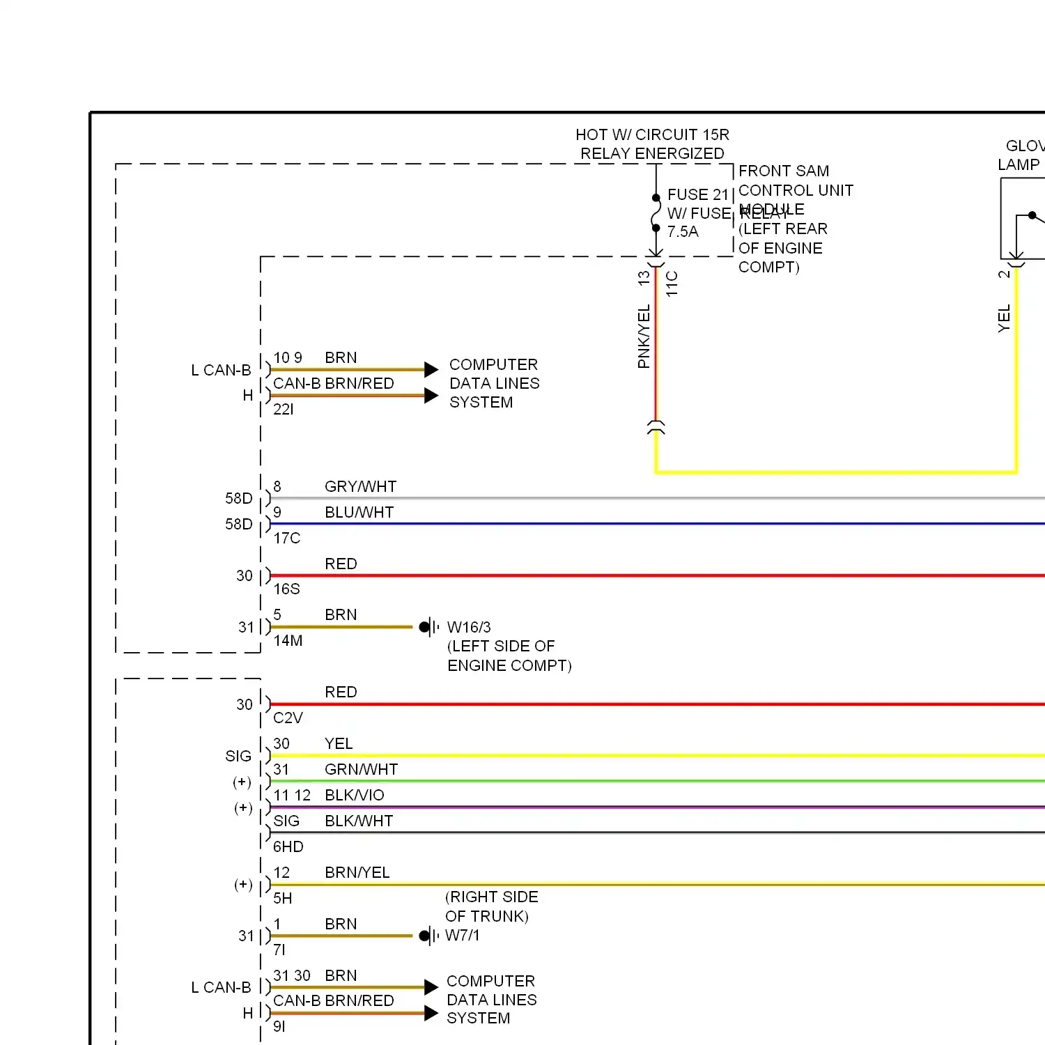Click the fuse symbol beside FUSE 21
Image resolution: width=1045 pixels, height=1045 pixels.
coord(656,212)
